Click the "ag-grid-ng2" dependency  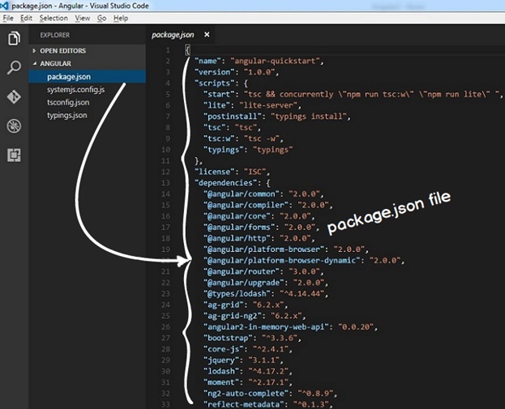(233, 316)
